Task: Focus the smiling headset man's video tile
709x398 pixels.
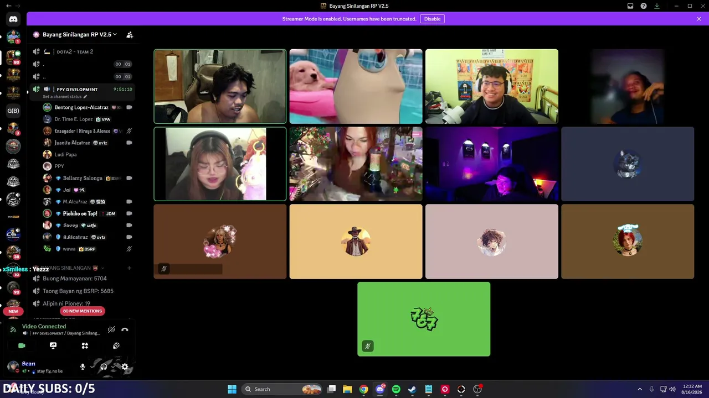Action: click(x=492, y=86)
